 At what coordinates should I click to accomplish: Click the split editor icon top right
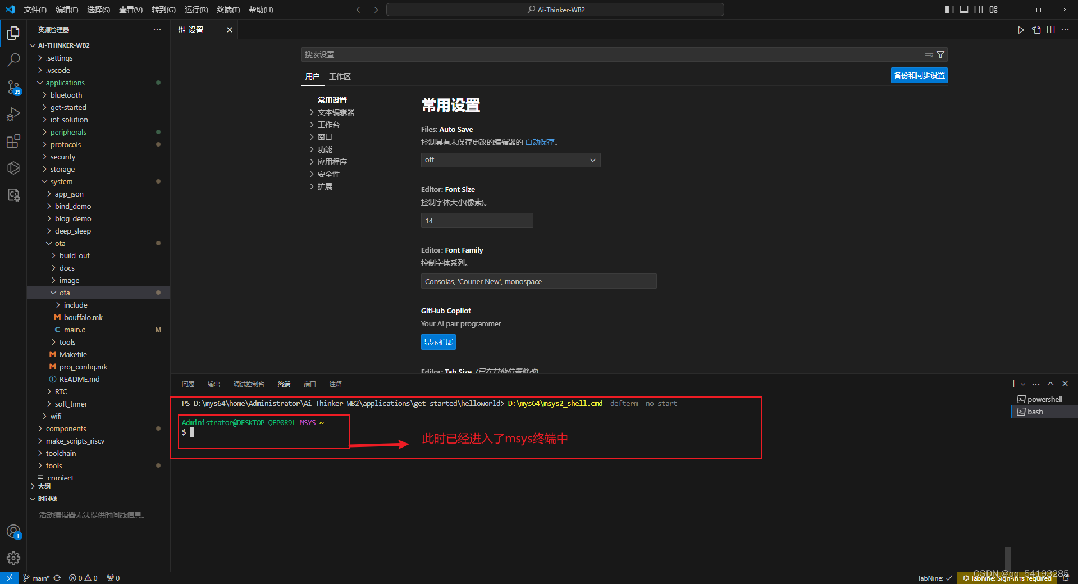click(x=1050, y=30)
